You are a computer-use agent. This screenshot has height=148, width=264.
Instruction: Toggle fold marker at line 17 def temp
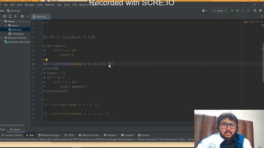point(42,46)
